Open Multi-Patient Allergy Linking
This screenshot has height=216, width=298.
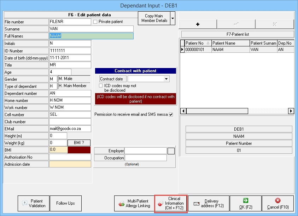click(134, 204)
